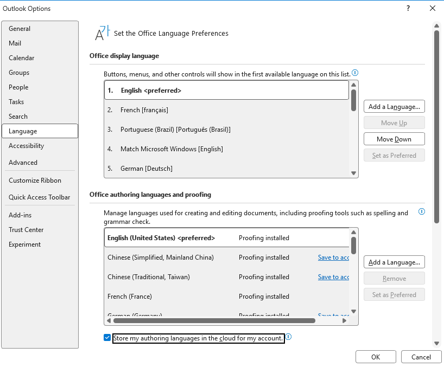Click the authoring list vertical scrollbar thumb
The width and height of the screenshot is (444, 367).
[x=353, y=246]
